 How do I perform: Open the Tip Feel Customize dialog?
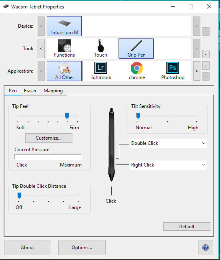49,138
